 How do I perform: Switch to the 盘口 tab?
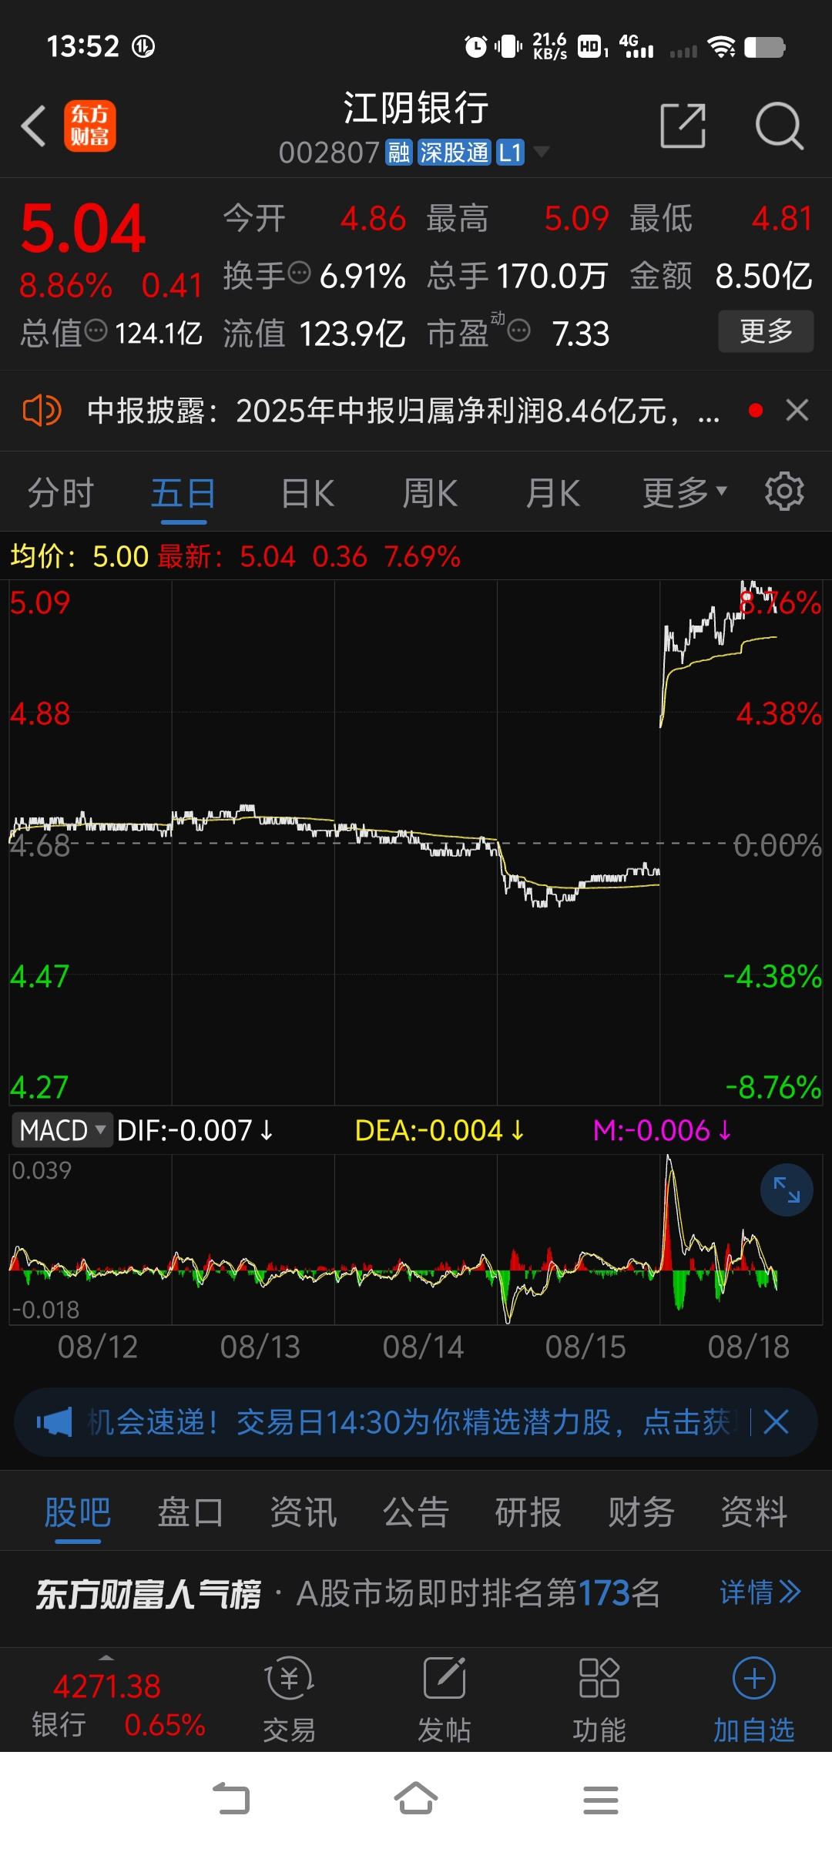pyautogui.click(x=190, y=1512)
